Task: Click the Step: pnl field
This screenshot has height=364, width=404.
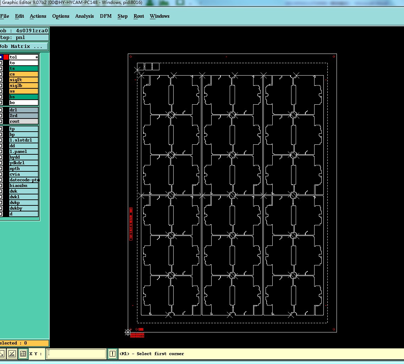Action: point(24,37)
